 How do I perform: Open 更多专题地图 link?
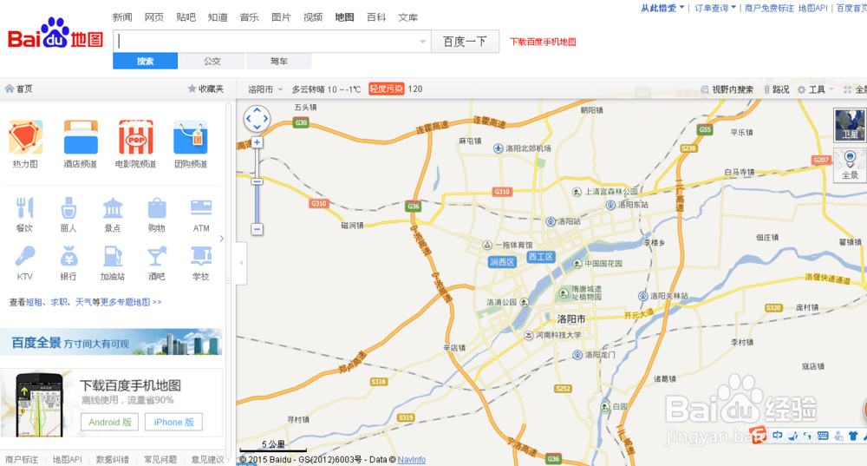[x=131, y=302]
